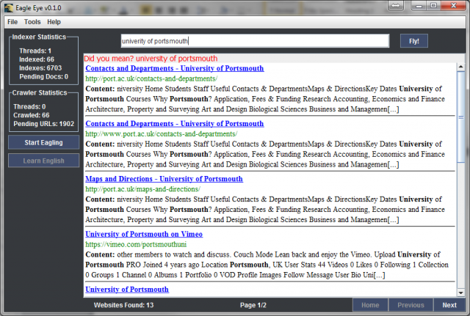Maximize the Eagle Eye window
The height and width of the screenshot is (316, 470).
click(433, 6)
